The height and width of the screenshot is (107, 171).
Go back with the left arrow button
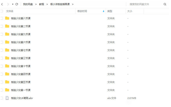(2, 4)
